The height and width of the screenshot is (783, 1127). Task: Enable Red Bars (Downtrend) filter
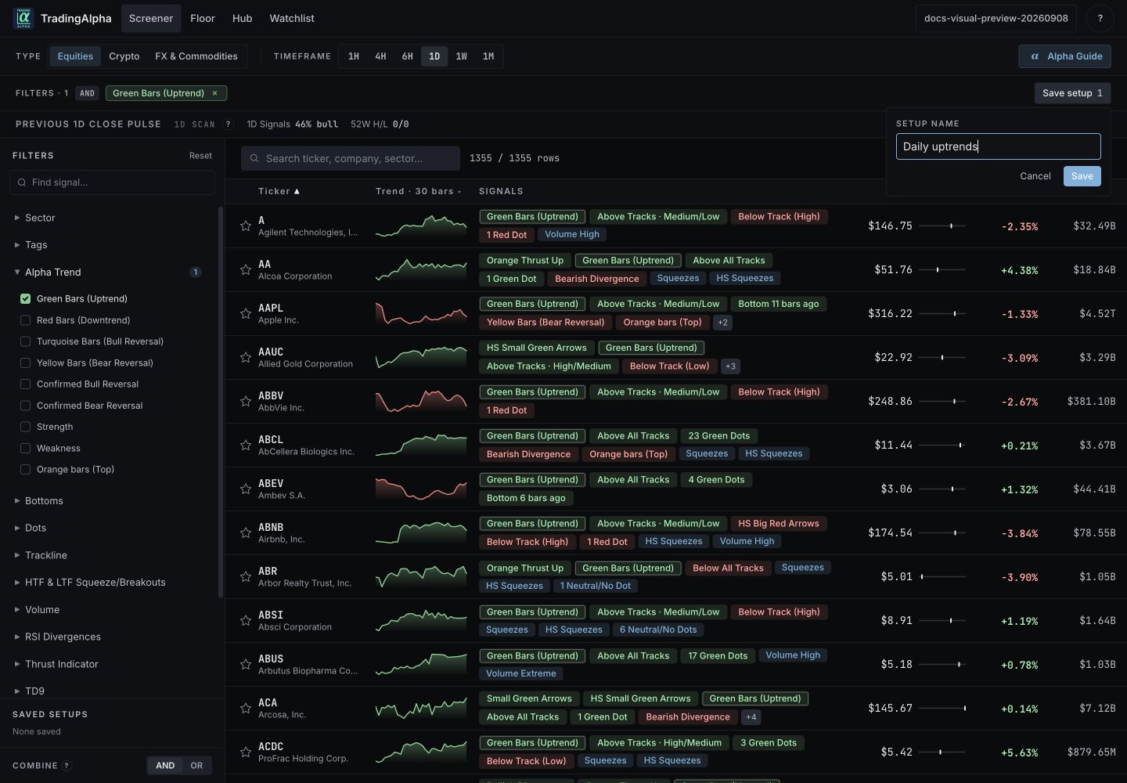tap(26, 320)
